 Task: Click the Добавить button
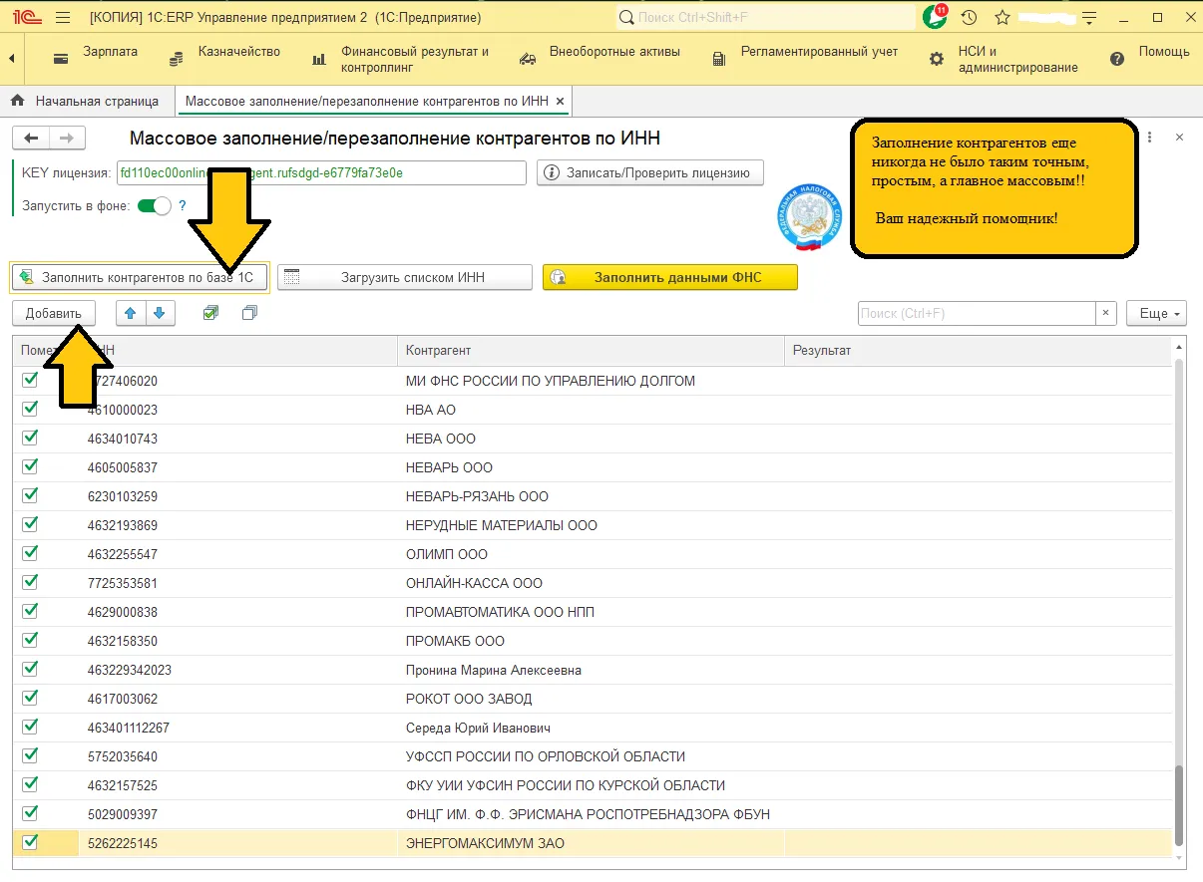point(54,313)
